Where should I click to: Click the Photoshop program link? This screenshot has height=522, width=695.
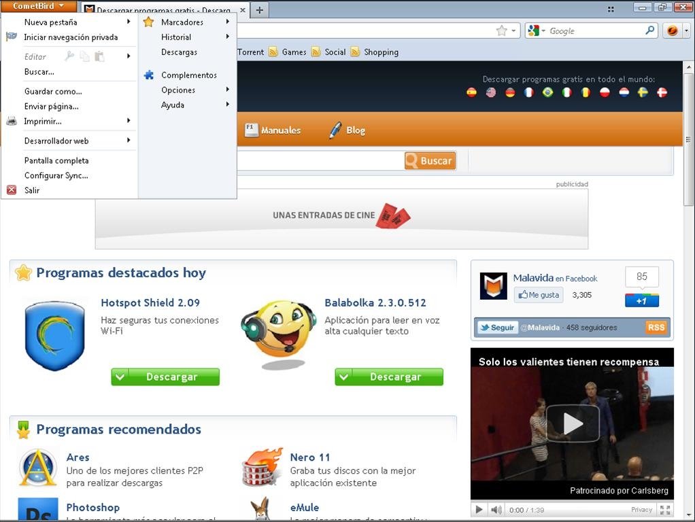coord(93,507)
